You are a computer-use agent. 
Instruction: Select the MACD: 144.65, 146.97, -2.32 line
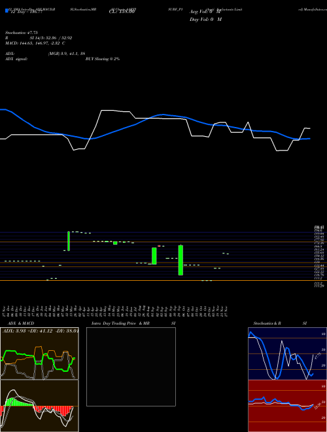point(35,43)
